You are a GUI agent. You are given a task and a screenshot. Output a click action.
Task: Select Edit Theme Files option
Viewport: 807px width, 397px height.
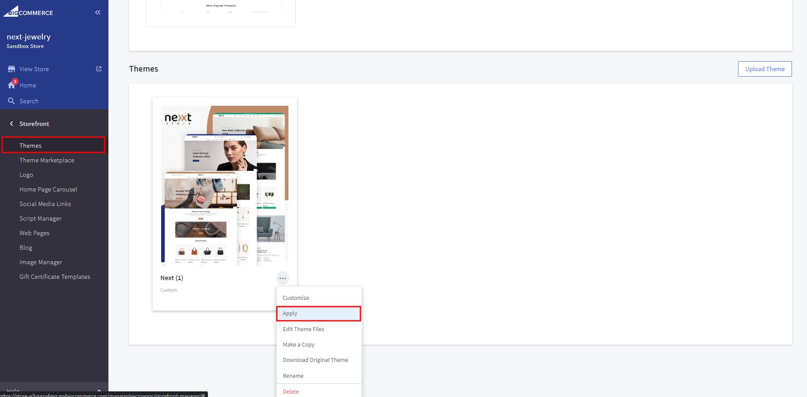coord(303,329)
